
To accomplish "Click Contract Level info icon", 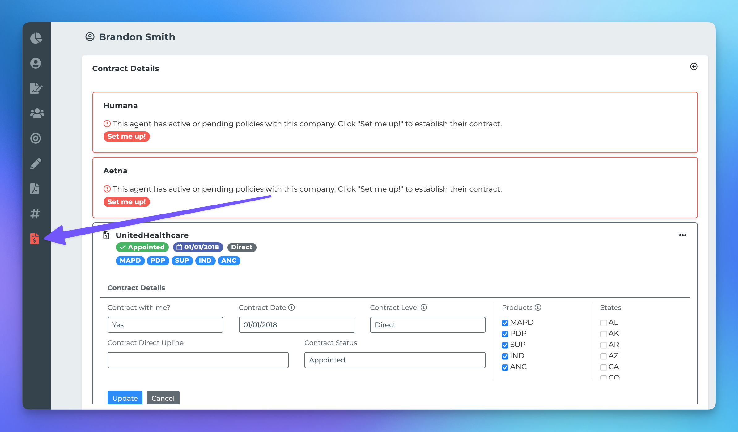I will click(x=424, y=307).
